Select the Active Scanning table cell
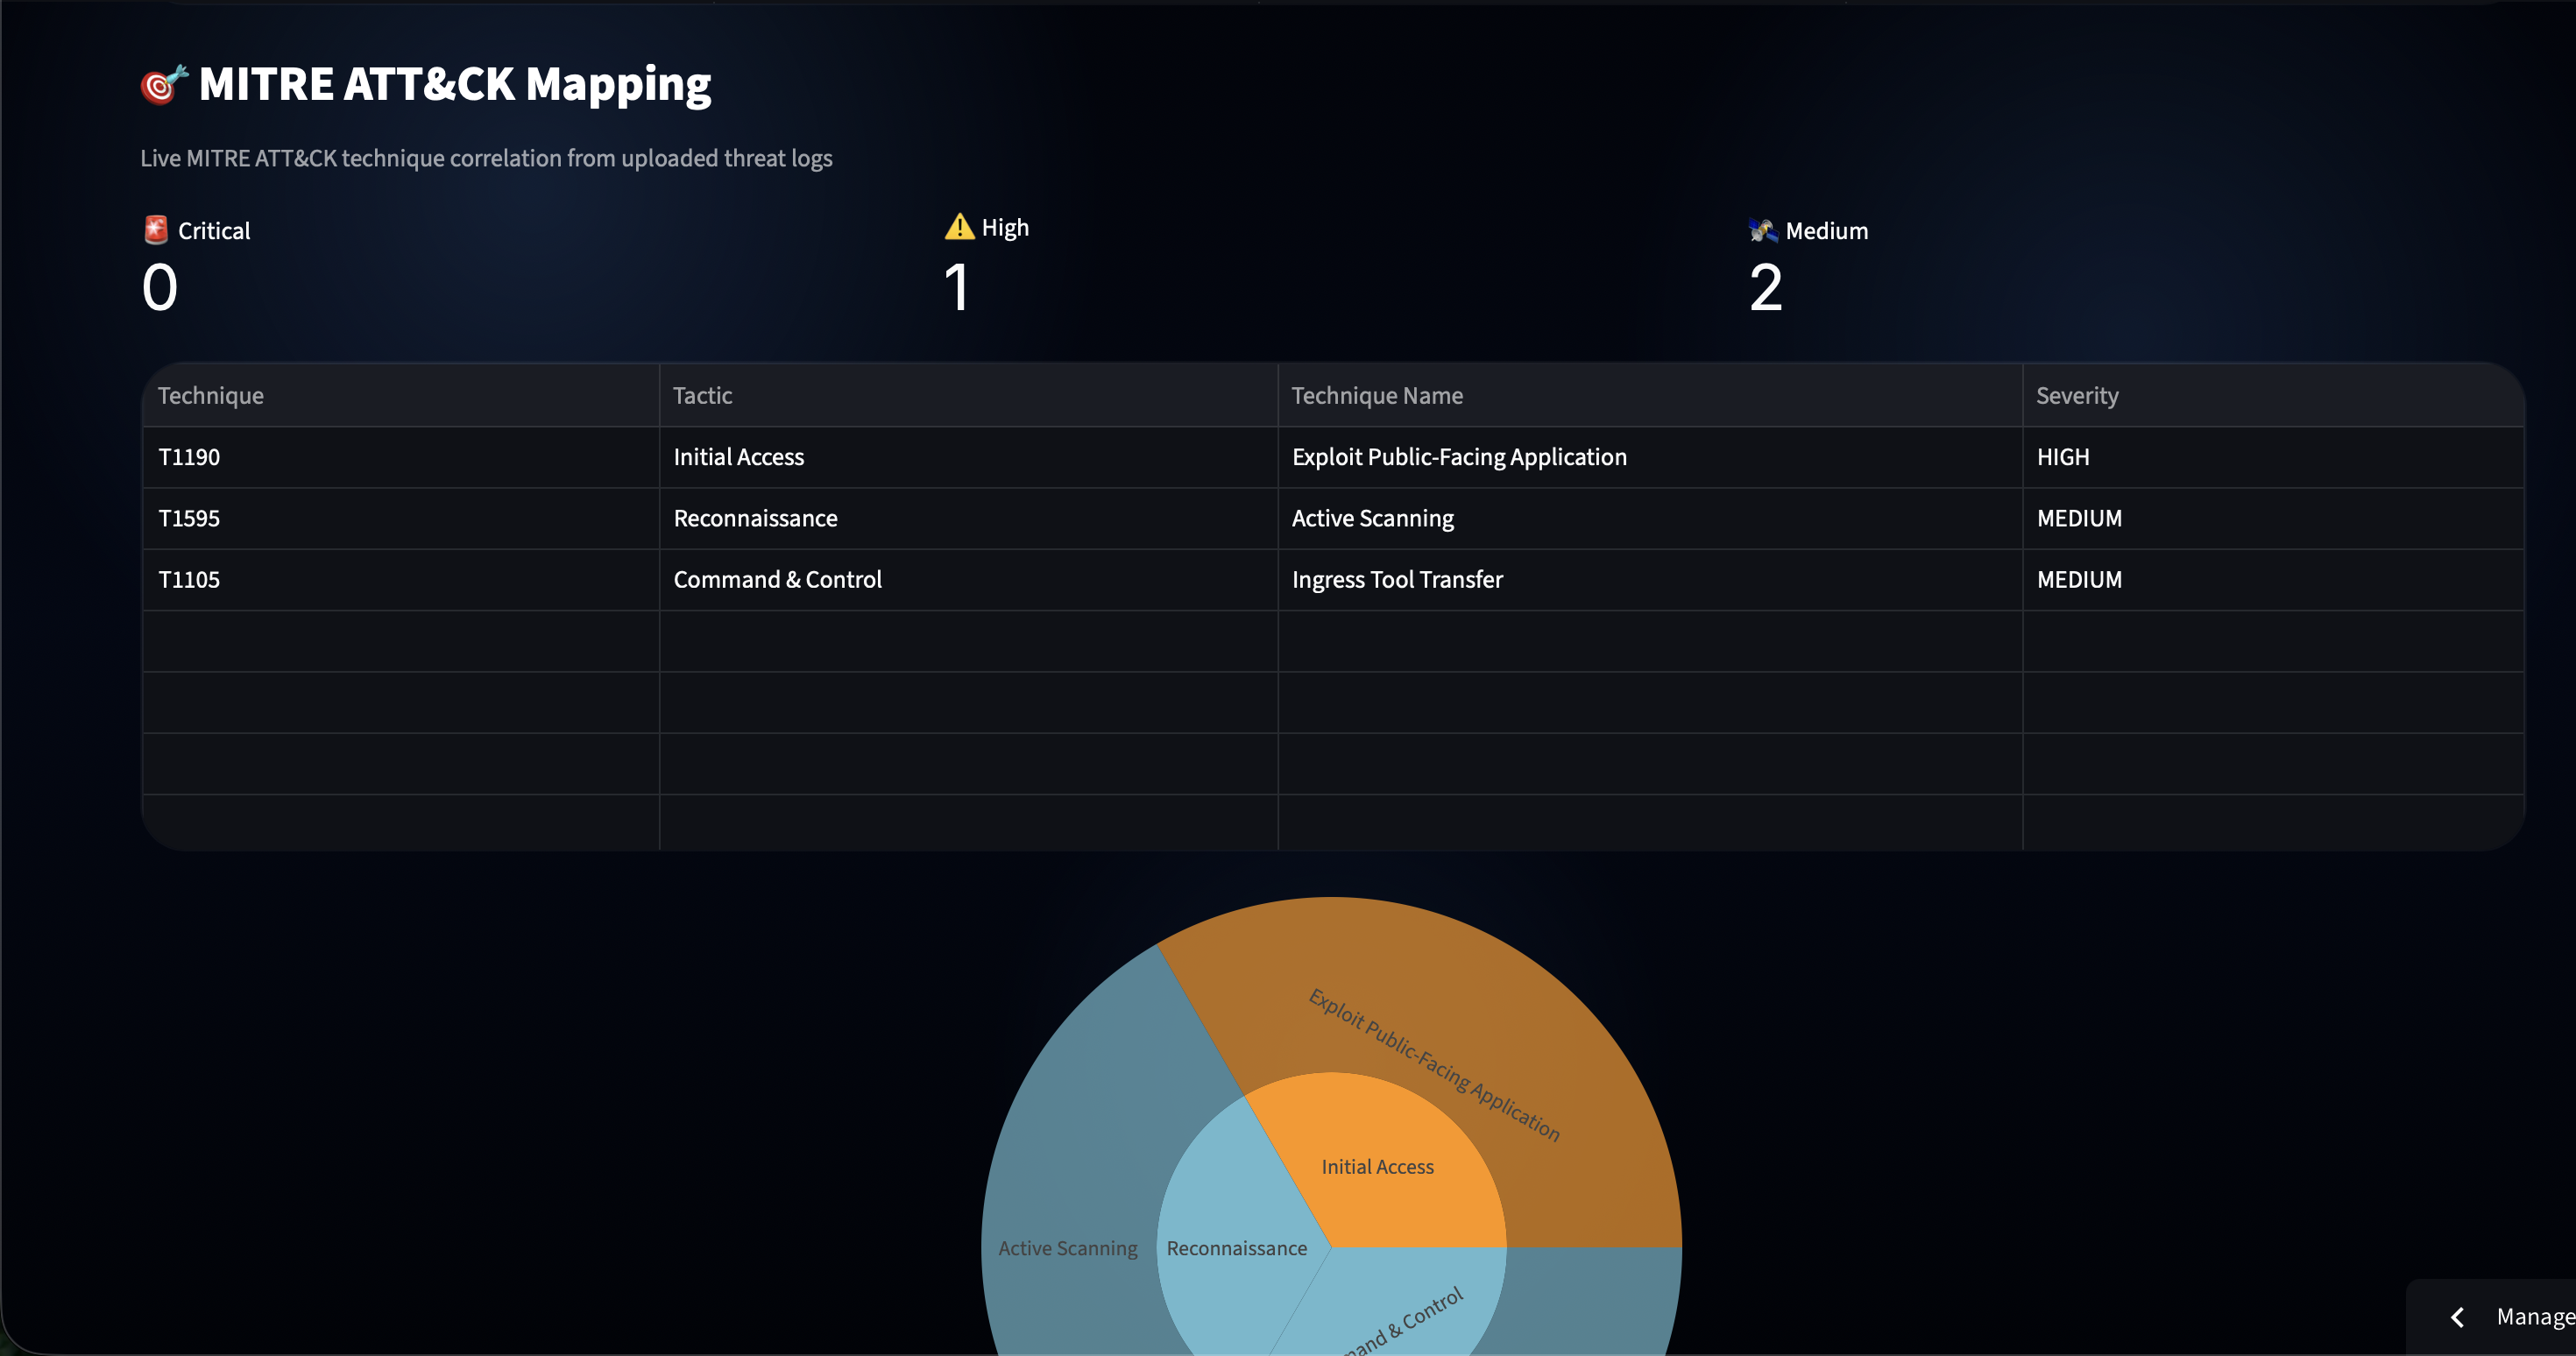Screen dimensions: 2576x1356 (1650, 518)
